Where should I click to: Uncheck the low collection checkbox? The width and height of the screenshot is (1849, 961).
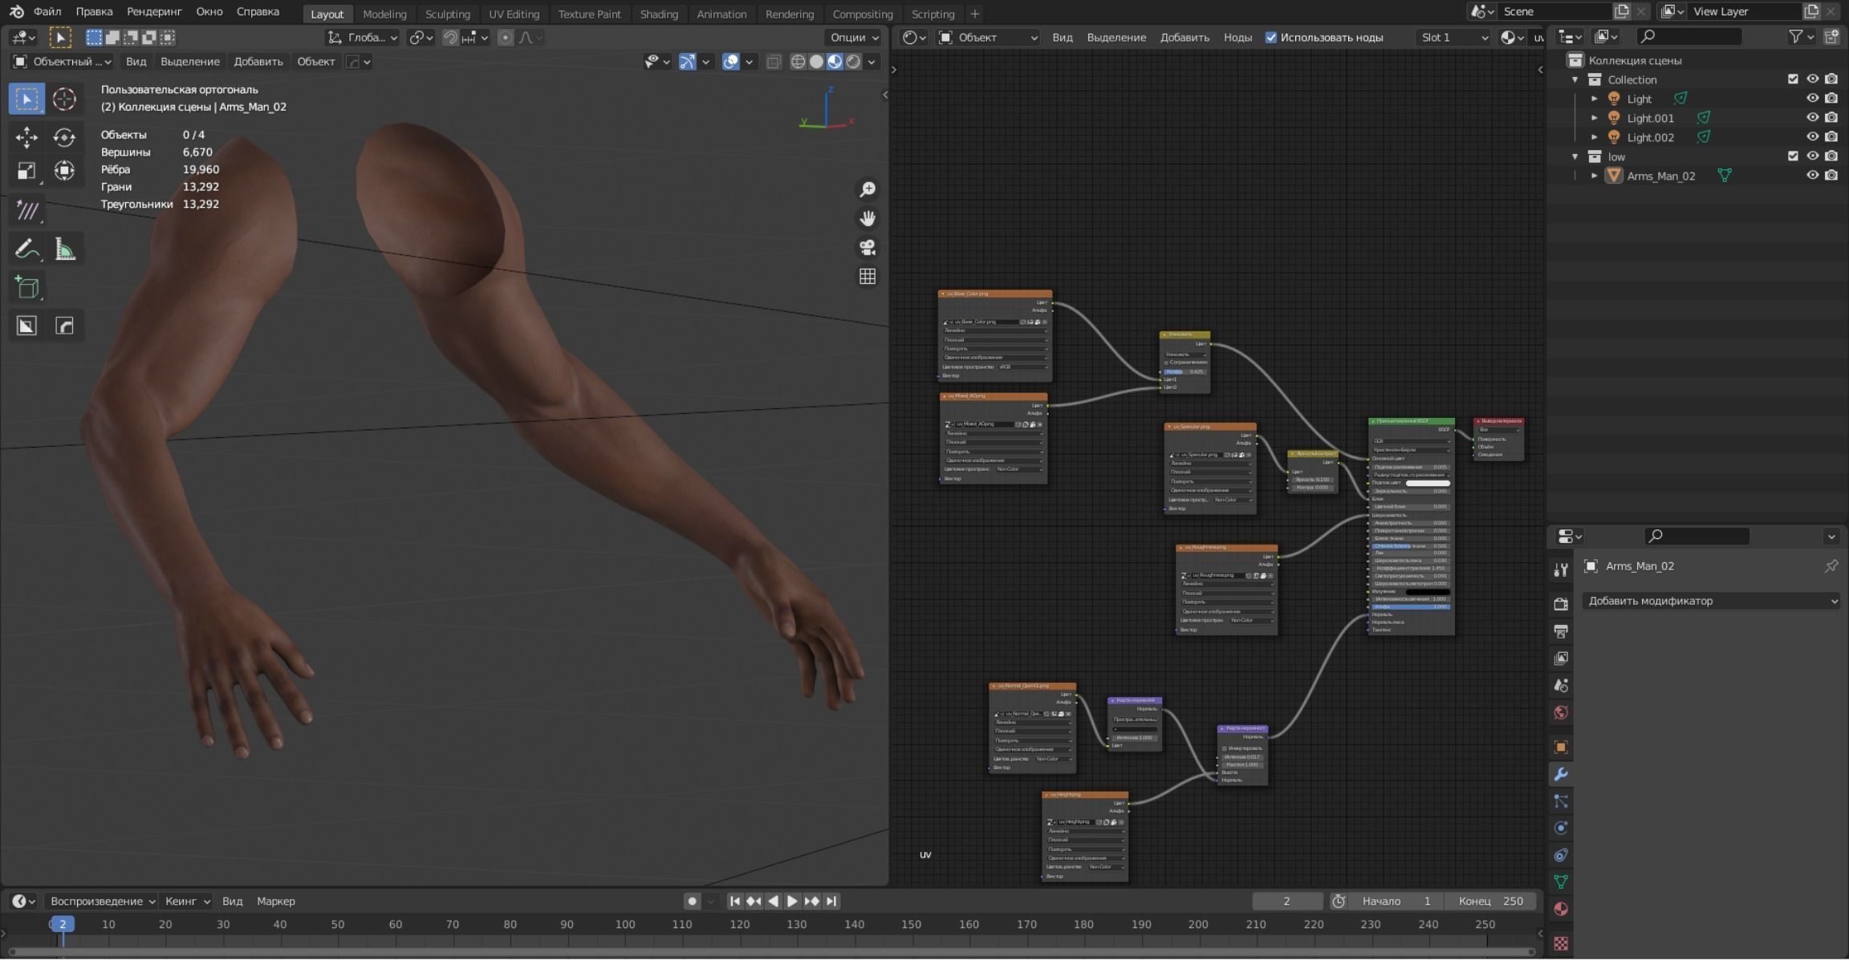1794,156
